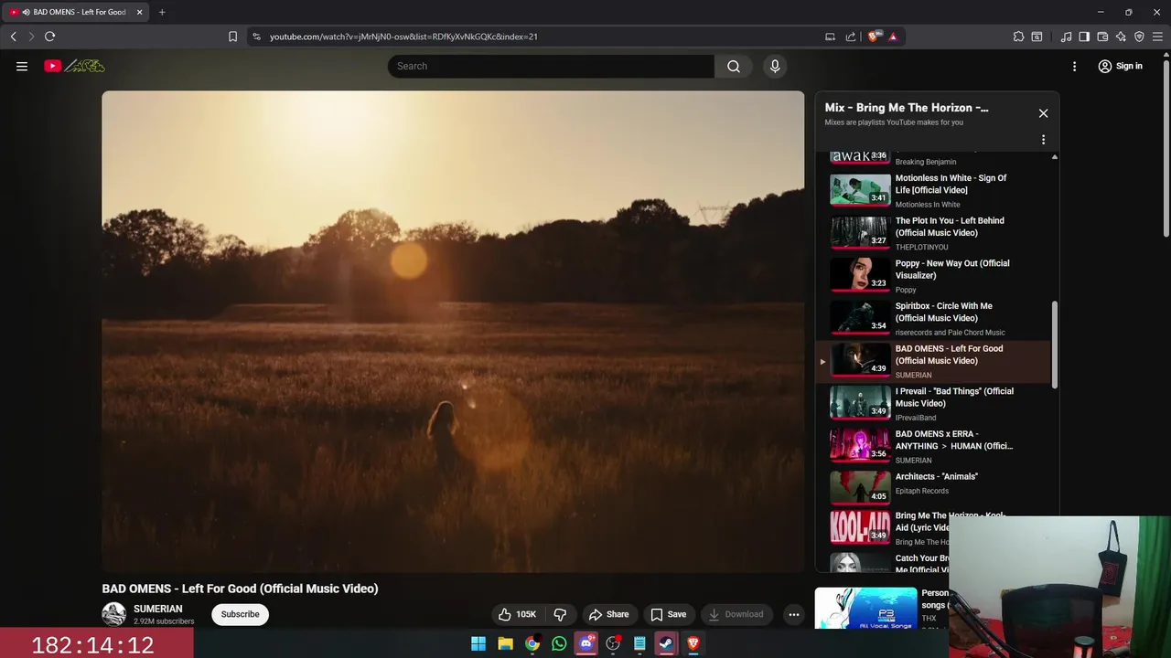1171x658 pixels.
Task: Play Spiritbox - Circle With Me
Action: coord(933,318)
